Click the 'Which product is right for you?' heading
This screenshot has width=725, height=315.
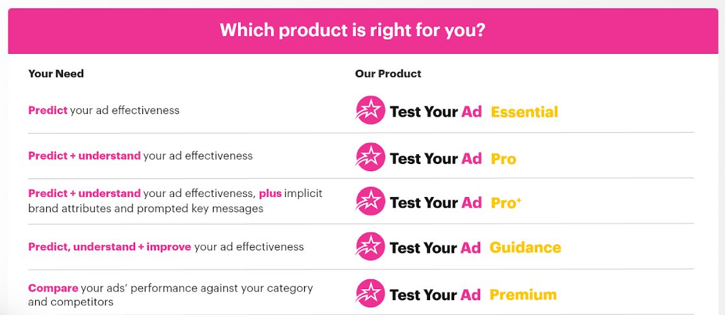click(352, 30)
